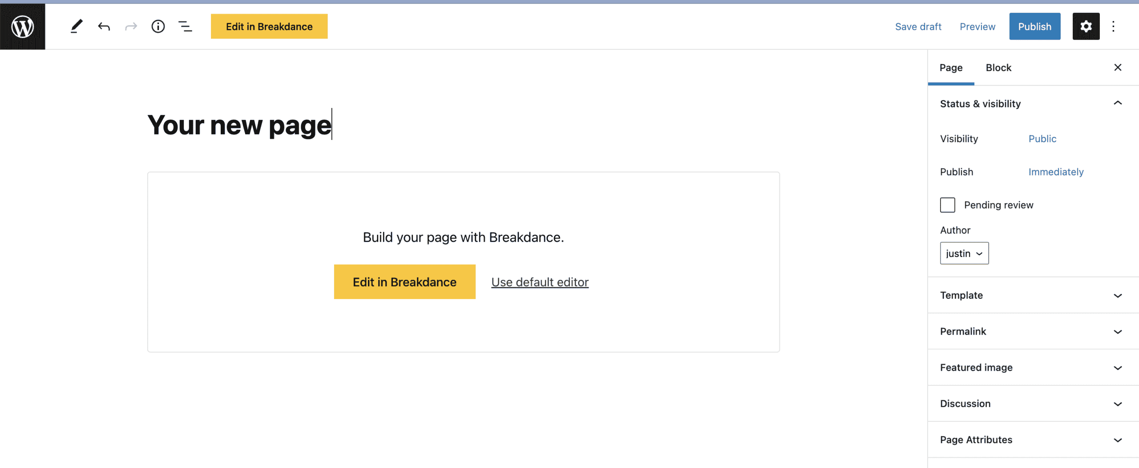
Task: Click the WordPress logo icon
Action: point(22,27)
